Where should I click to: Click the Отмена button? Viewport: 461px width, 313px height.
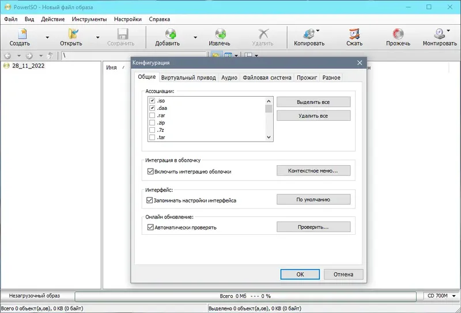343,274
